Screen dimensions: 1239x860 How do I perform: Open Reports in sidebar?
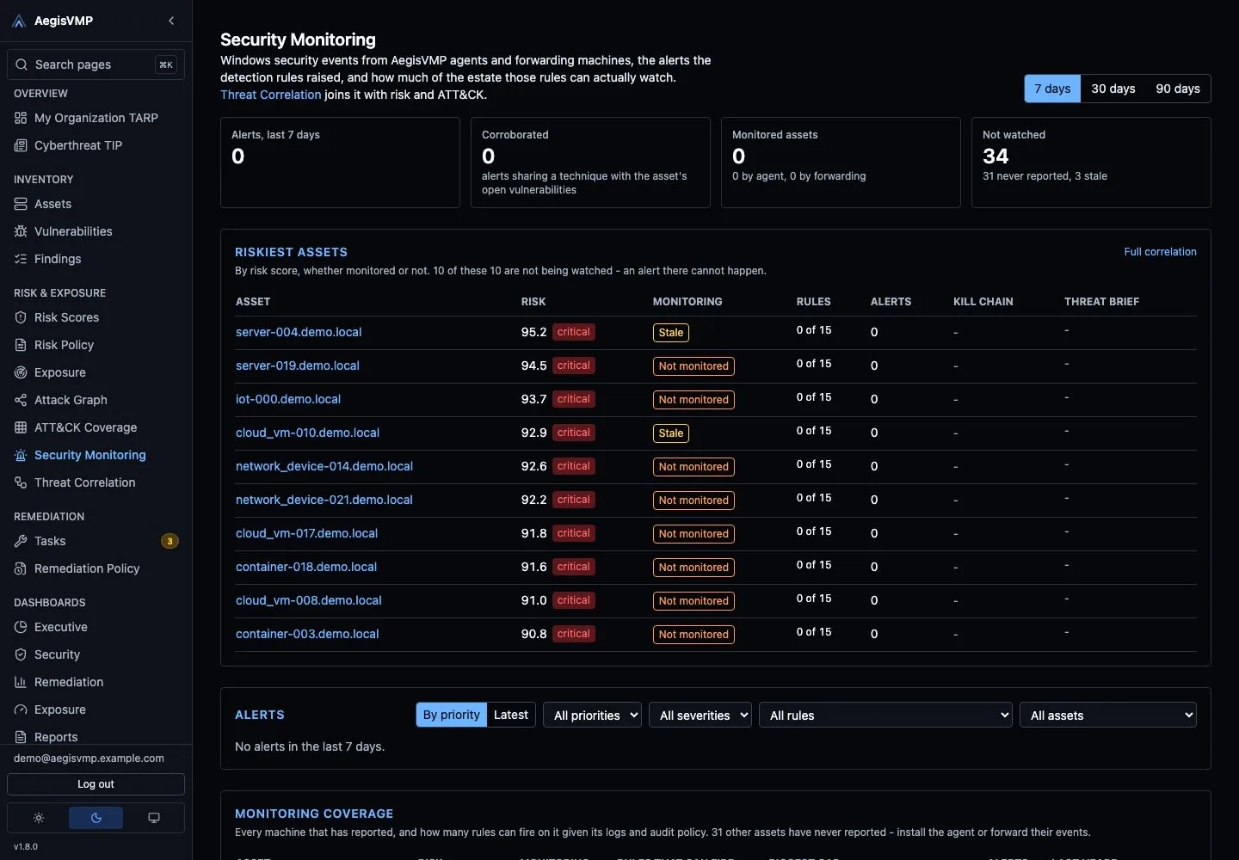[96, 737]
